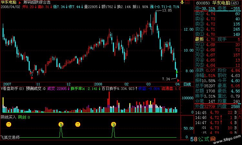
Task: Click the 外盘 32709 value
Action: point(205,106)
